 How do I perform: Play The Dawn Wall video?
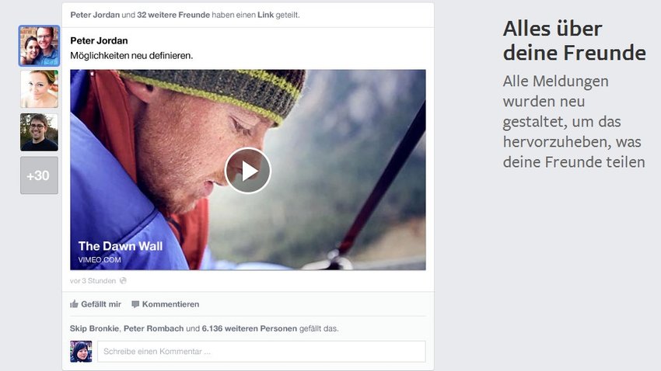pos(248,170)
